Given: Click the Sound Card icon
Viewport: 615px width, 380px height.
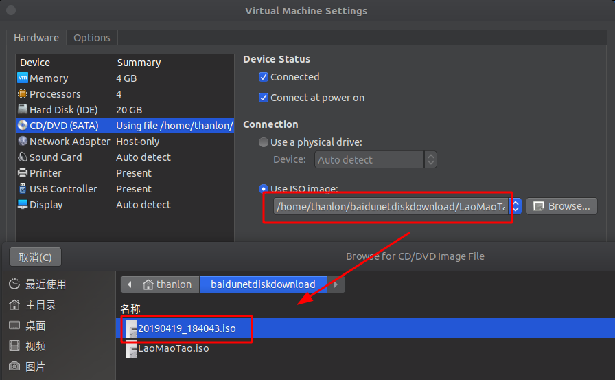Looking at the screenshot, I should pos(23,157).
